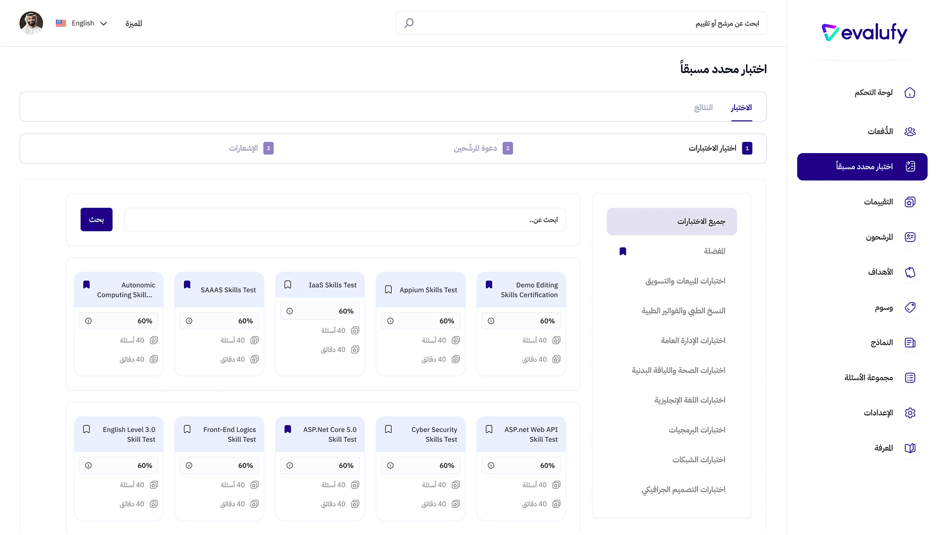Open the المعرفة knowledge base icon

[910, 448]
